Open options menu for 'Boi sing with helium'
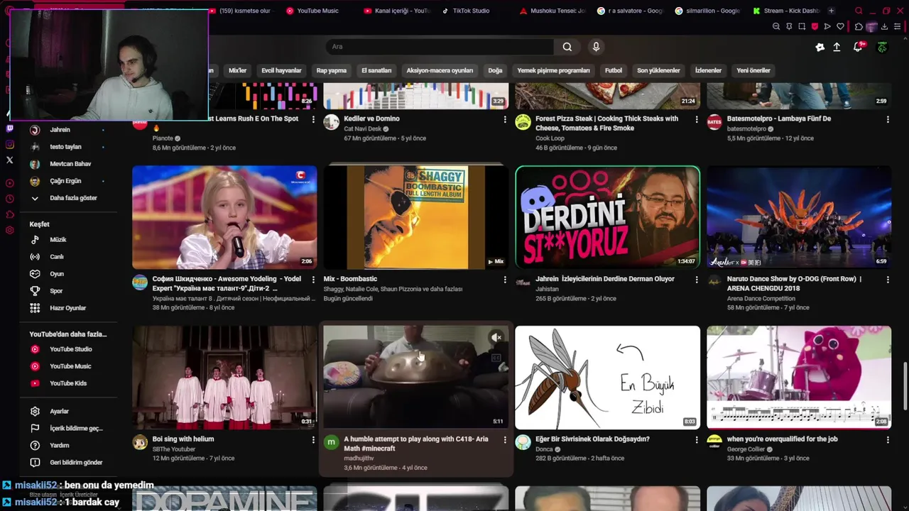 (x=313, y=440)
